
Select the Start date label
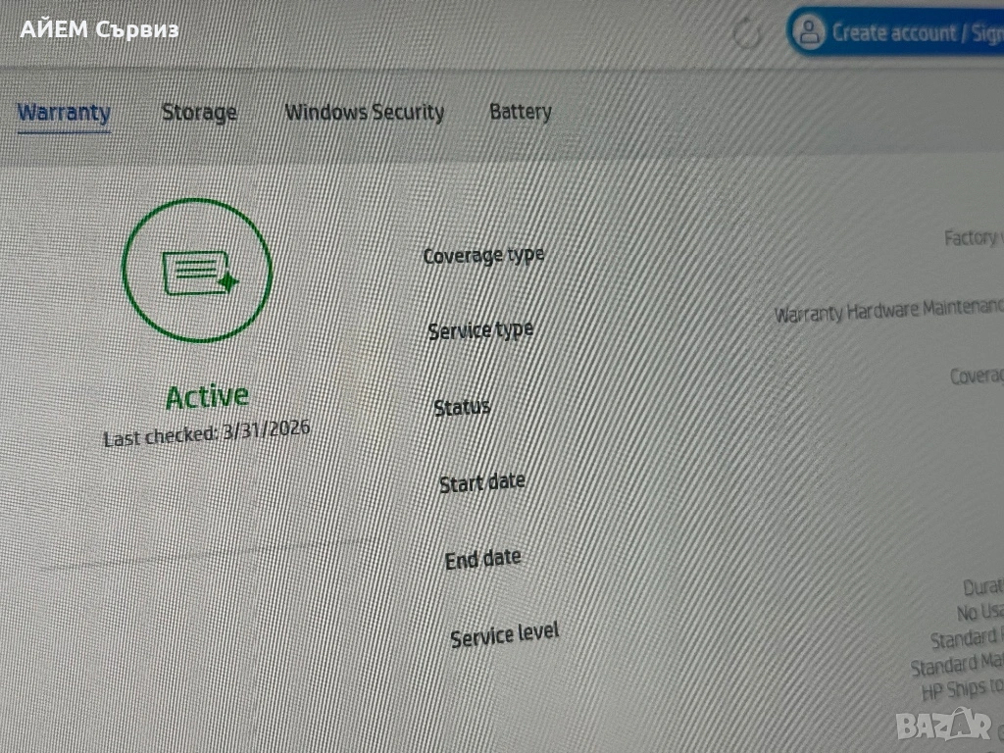point(481,482)
